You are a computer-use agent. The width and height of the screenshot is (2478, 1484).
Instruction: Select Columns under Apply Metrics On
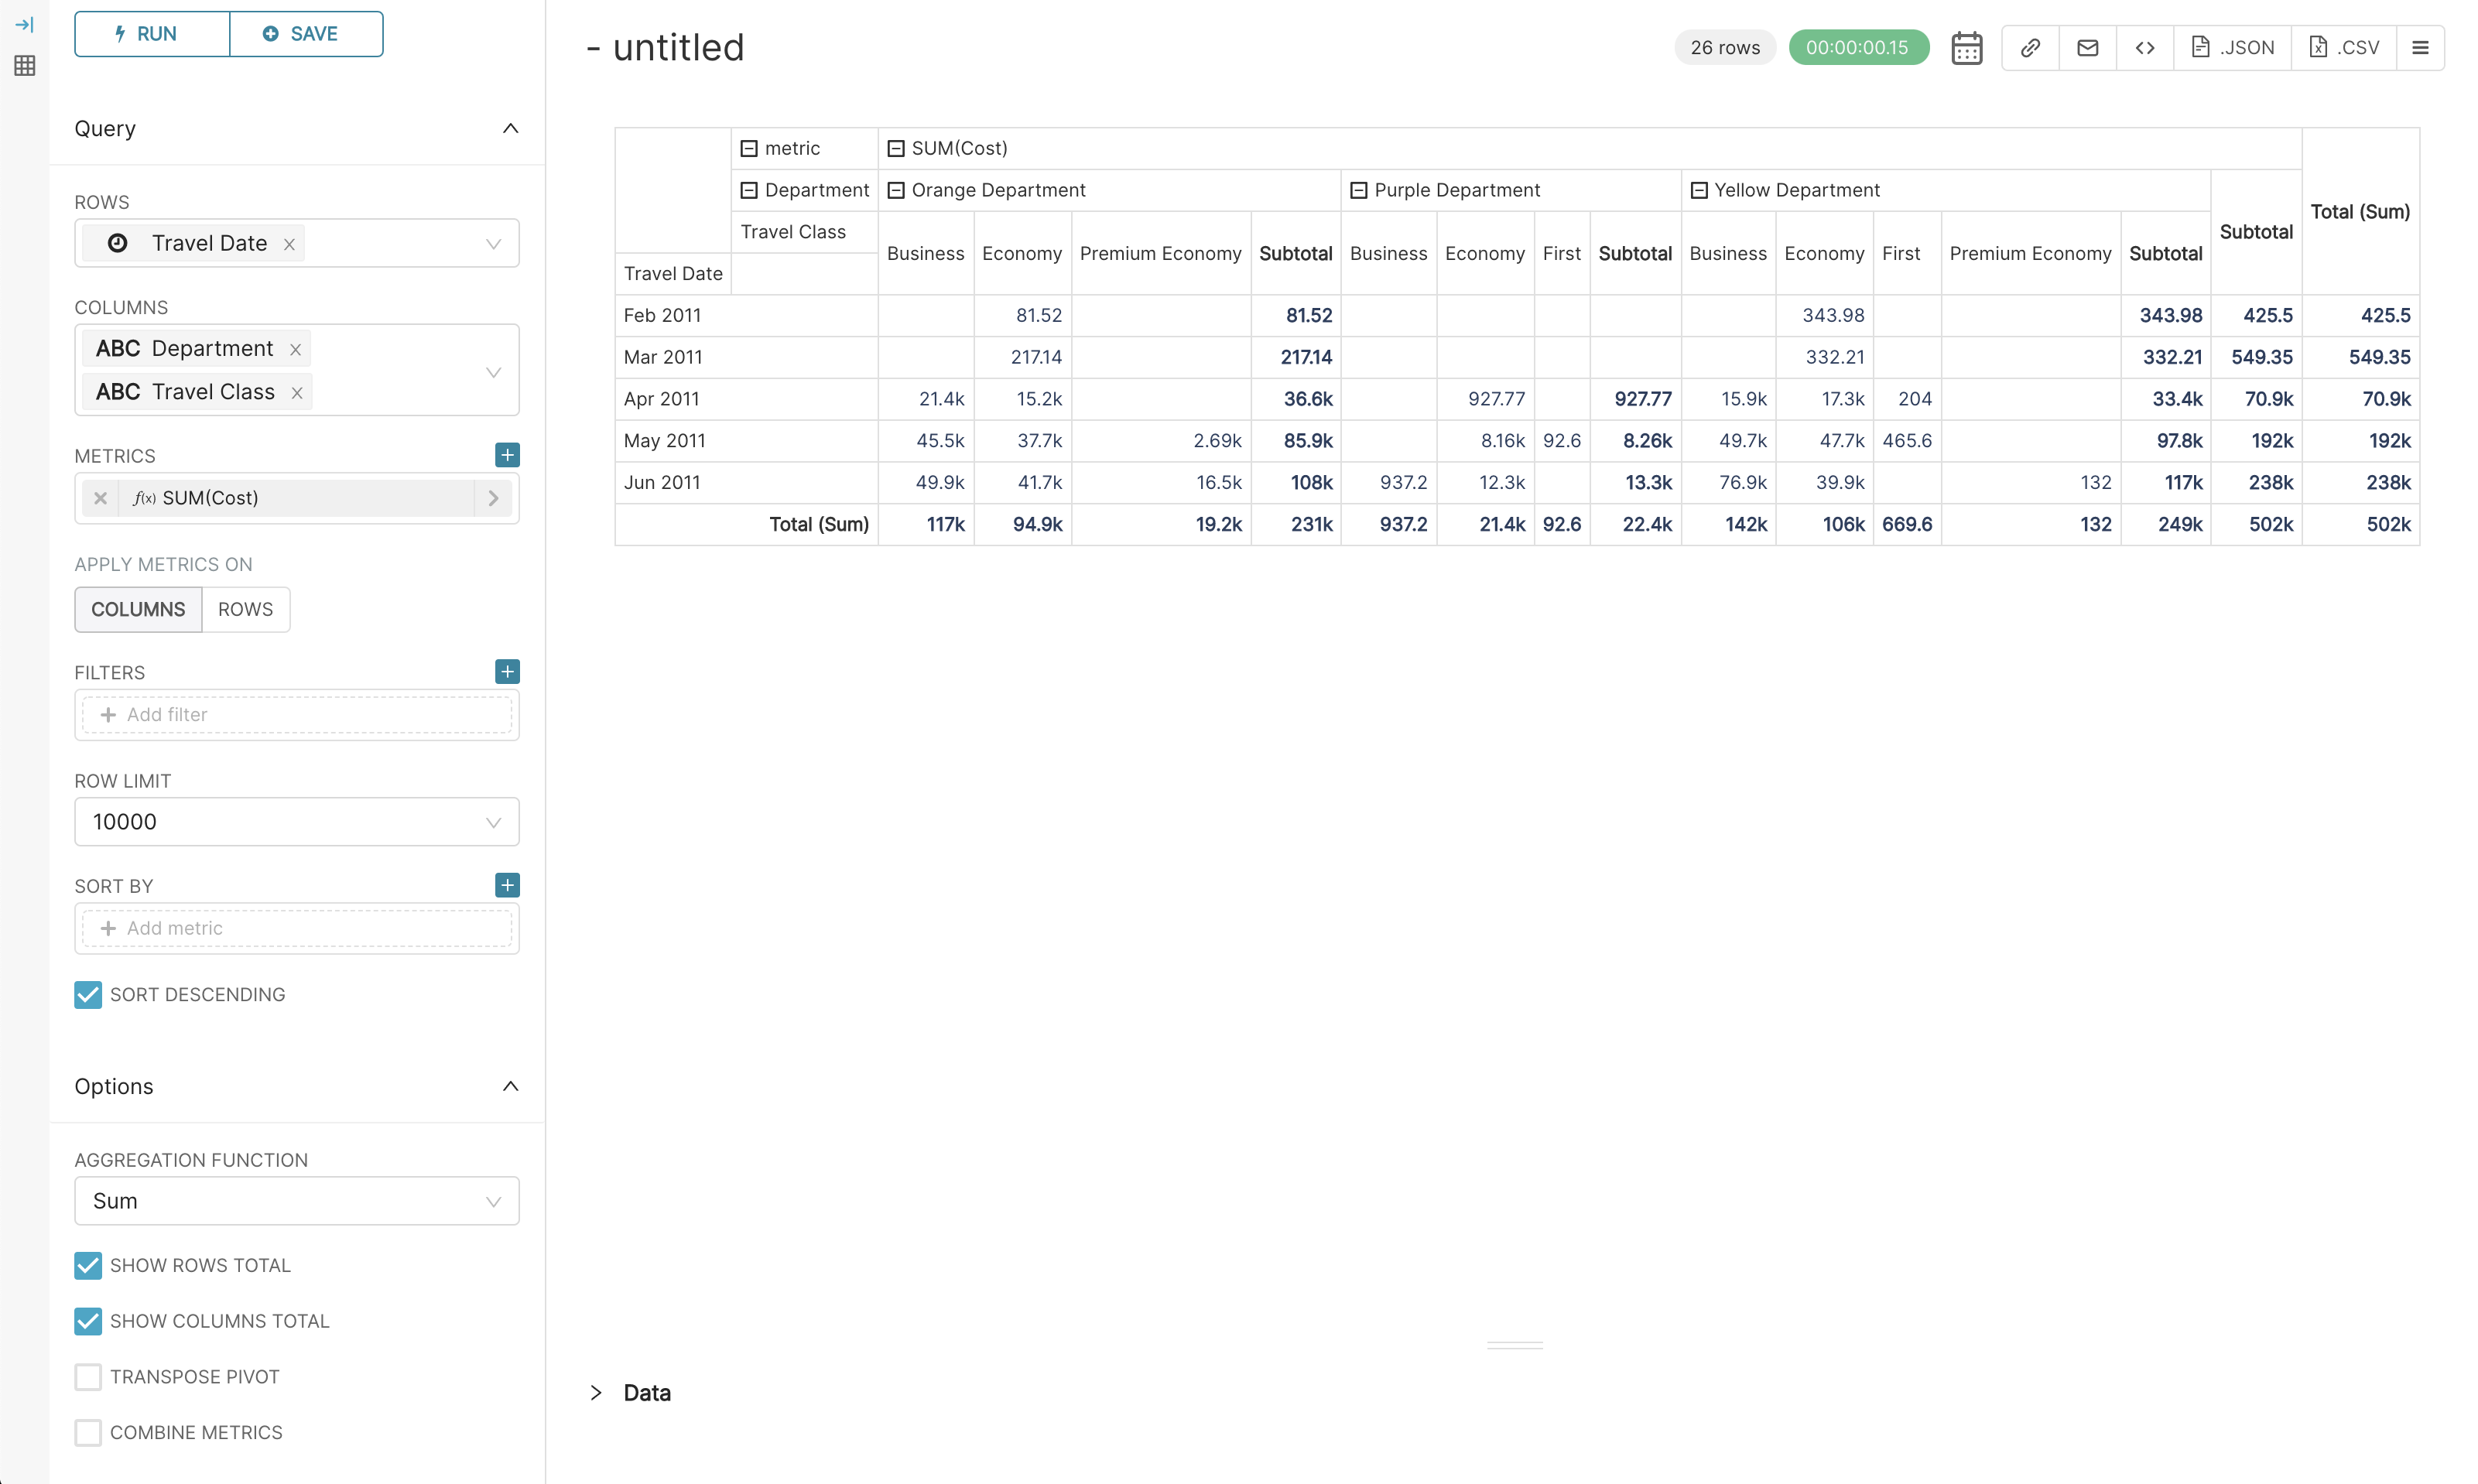pos(138,609)
